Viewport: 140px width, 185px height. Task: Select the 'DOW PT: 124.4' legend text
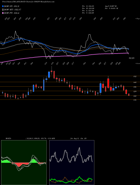(x=11, y=13)
